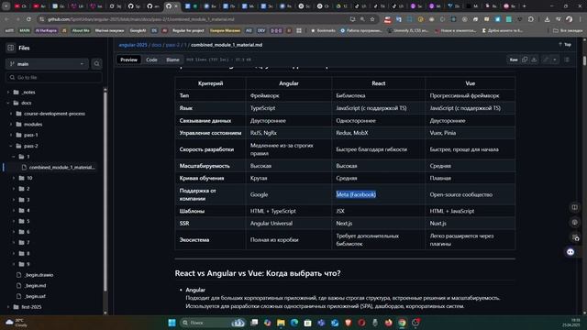587x330 pixels.
Task: Switch to the Code tab
Action: click(151, 60)
